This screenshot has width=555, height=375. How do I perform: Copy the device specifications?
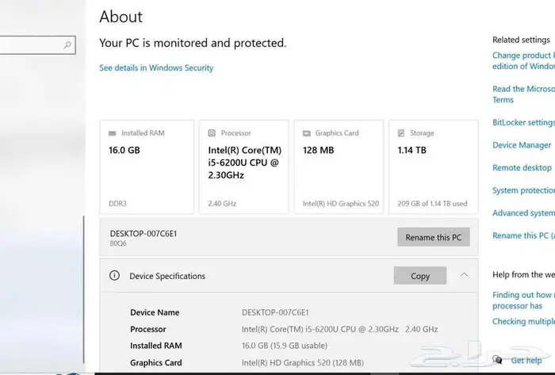(x=420, y=276)
